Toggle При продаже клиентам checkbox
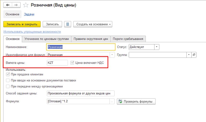The width and height of the screenshot is (206, 122). 8,75
